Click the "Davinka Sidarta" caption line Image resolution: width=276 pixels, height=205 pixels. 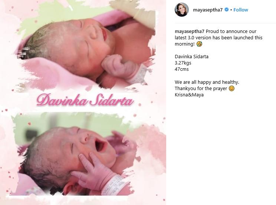pyautogui.click(x=191, y=57)
